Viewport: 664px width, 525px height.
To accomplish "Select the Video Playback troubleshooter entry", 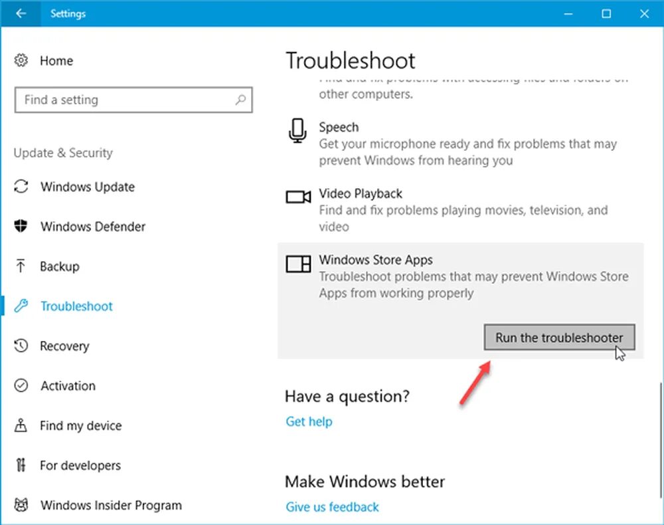I will [461, 210].
